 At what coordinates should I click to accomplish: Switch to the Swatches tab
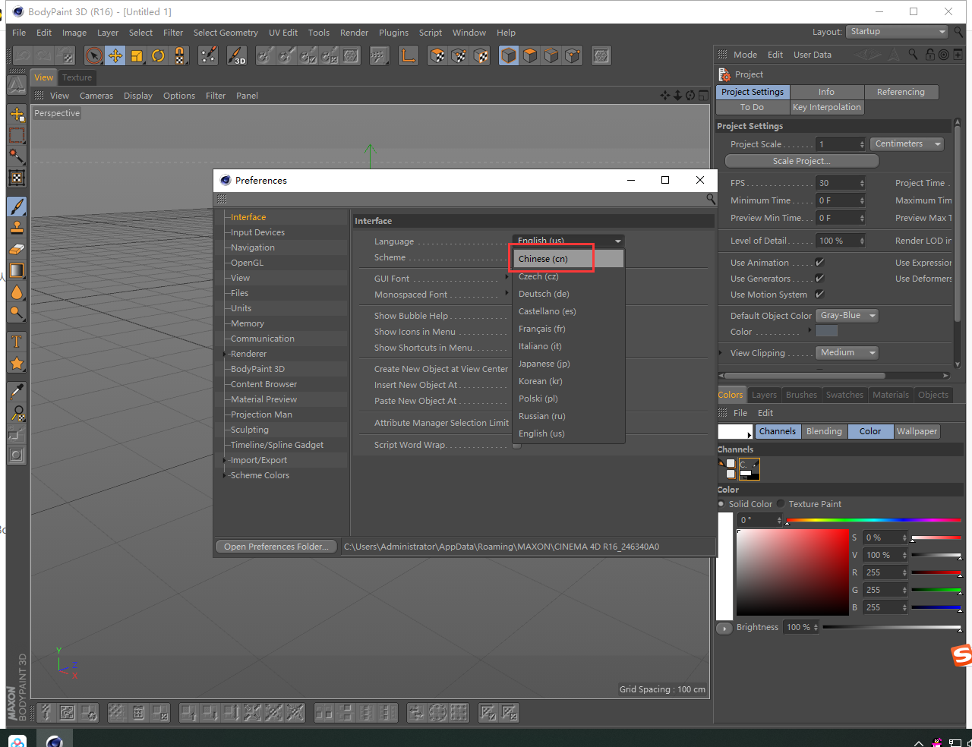(844, 395)
